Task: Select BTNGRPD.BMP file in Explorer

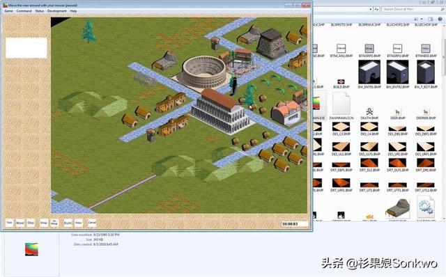Action: (x=369, y=51)
